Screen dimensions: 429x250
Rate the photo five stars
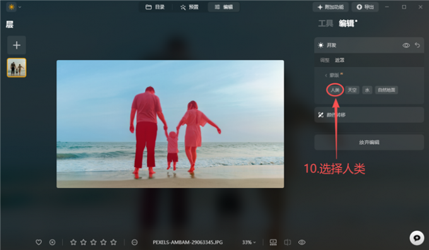114,242
